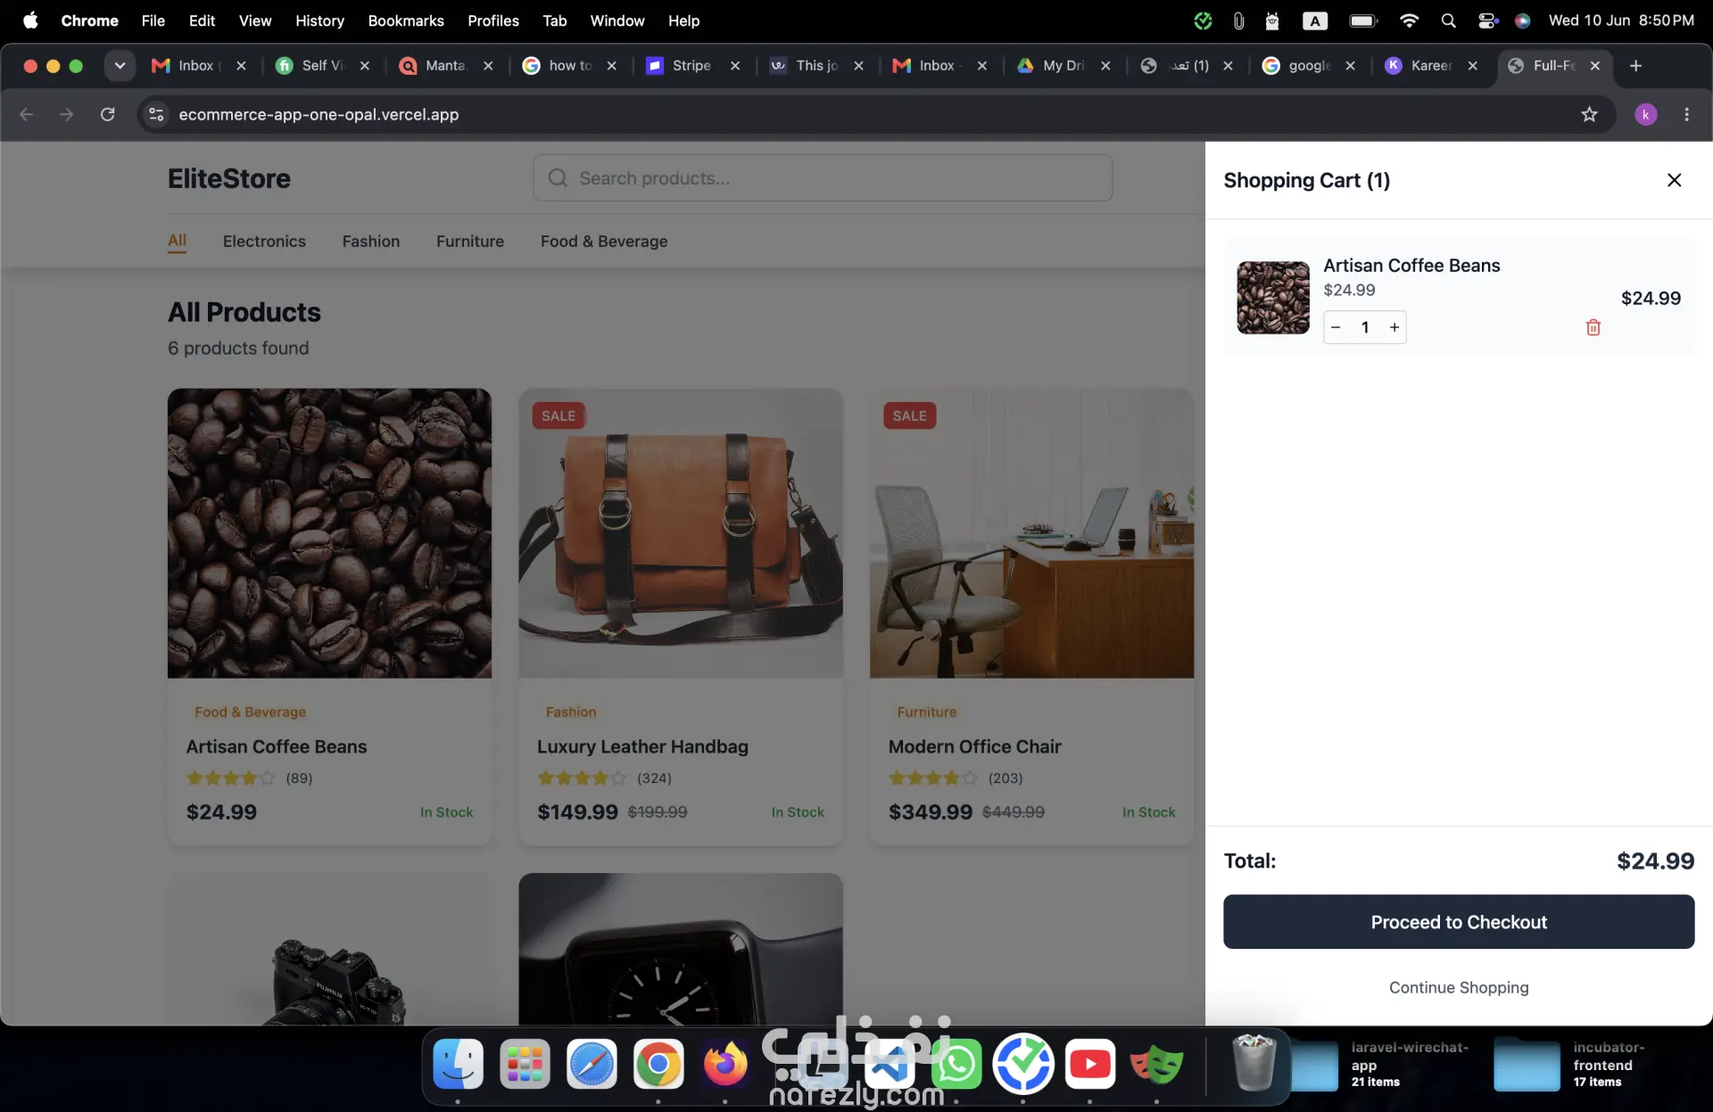
Task: Open Spotlight search in menu bar
Action: [1448, 21]
